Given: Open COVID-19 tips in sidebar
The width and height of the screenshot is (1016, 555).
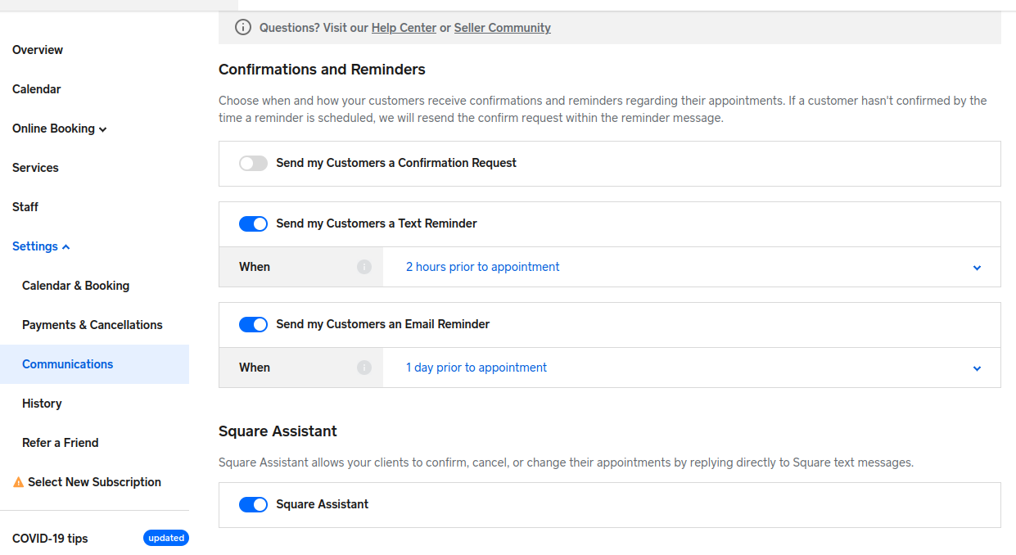Looking at the screenshot, I should 50,539.
